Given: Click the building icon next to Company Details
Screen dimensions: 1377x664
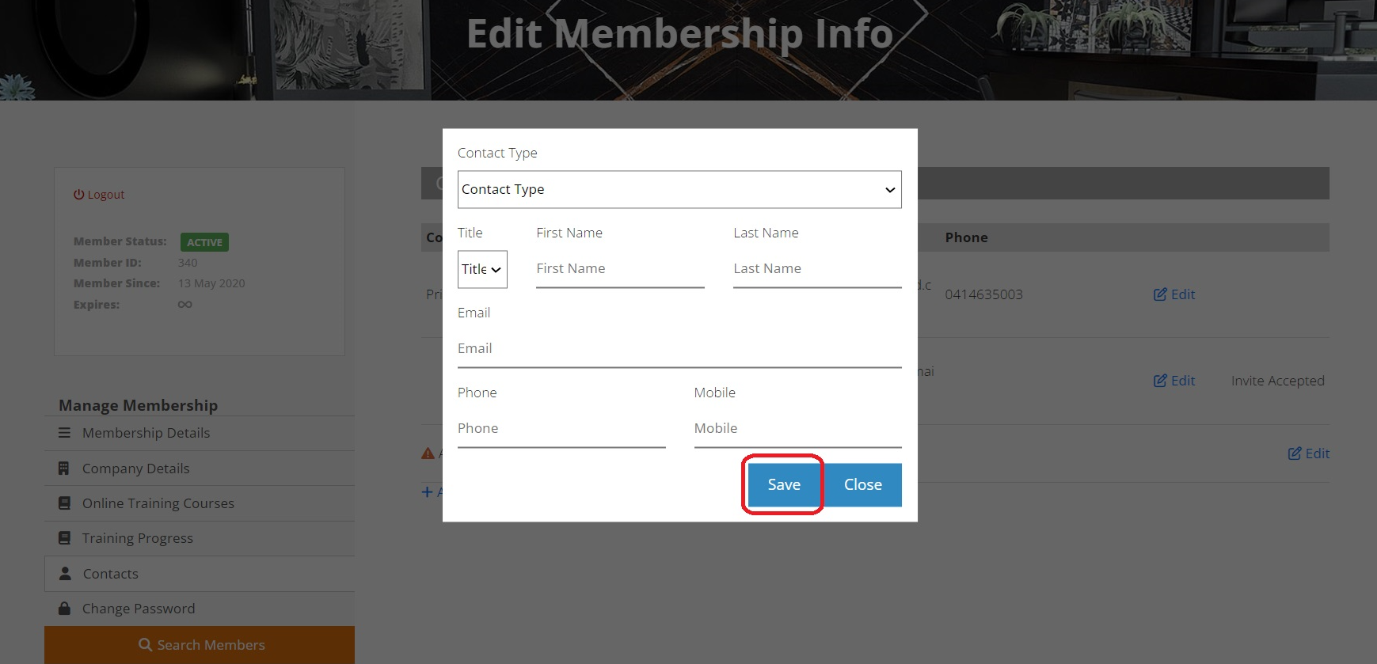Looking at the screenshot, I should pyautogui.click(x=64, y=469).
